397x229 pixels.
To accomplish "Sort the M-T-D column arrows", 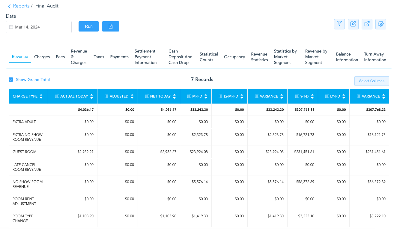I will pos(206,96).
